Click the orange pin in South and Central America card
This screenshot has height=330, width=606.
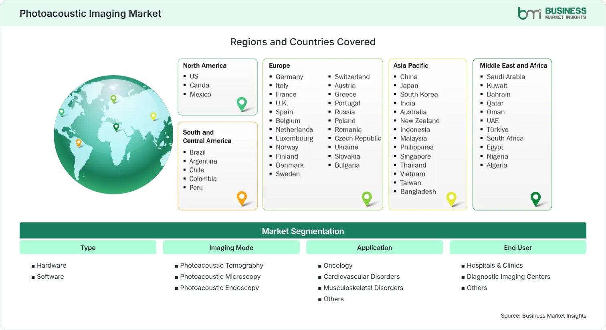coord(242,198)
